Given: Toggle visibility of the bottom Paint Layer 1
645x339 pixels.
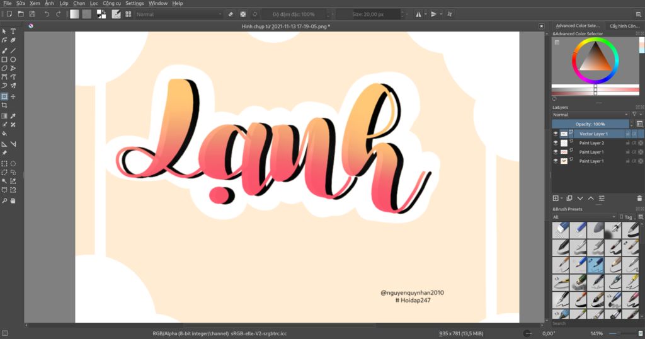Looking at the screenshot, I should (x=556, y=161).
